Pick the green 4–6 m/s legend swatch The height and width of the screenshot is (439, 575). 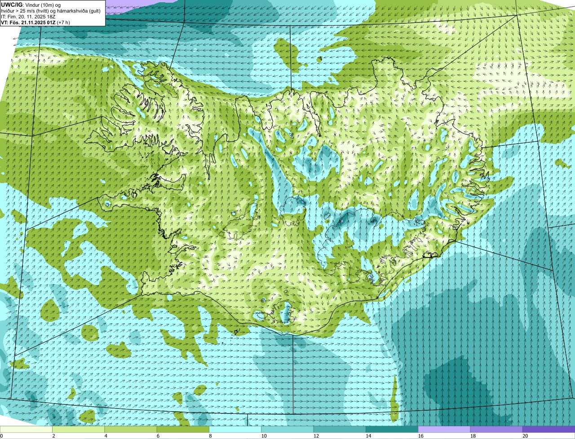pyautogui.click(x=131, y=429)
